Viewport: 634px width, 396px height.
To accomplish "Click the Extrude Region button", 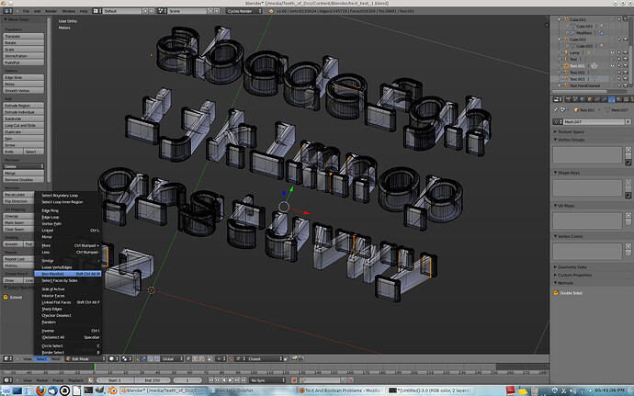I will [x=24, y=105].
